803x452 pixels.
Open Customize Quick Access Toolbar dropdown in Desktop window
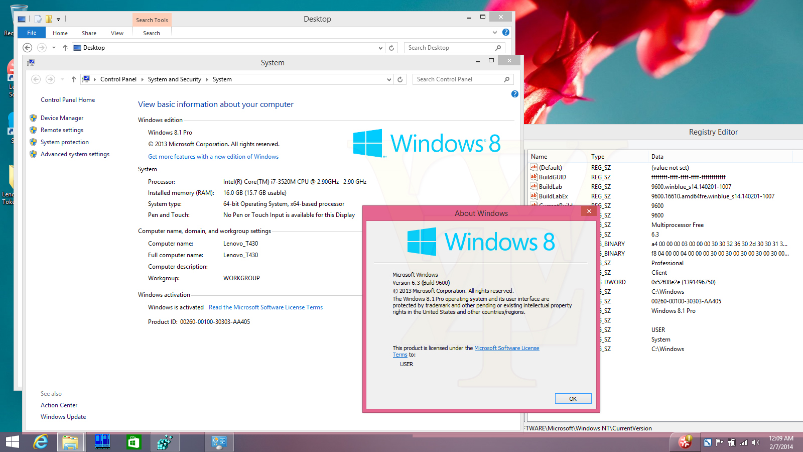pyautogui.click(x=58, y=20)
